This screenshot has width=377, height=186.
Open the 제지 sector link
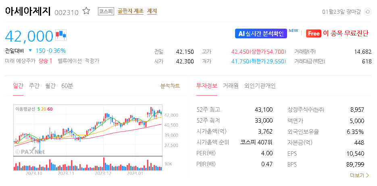tap(152, 11)
